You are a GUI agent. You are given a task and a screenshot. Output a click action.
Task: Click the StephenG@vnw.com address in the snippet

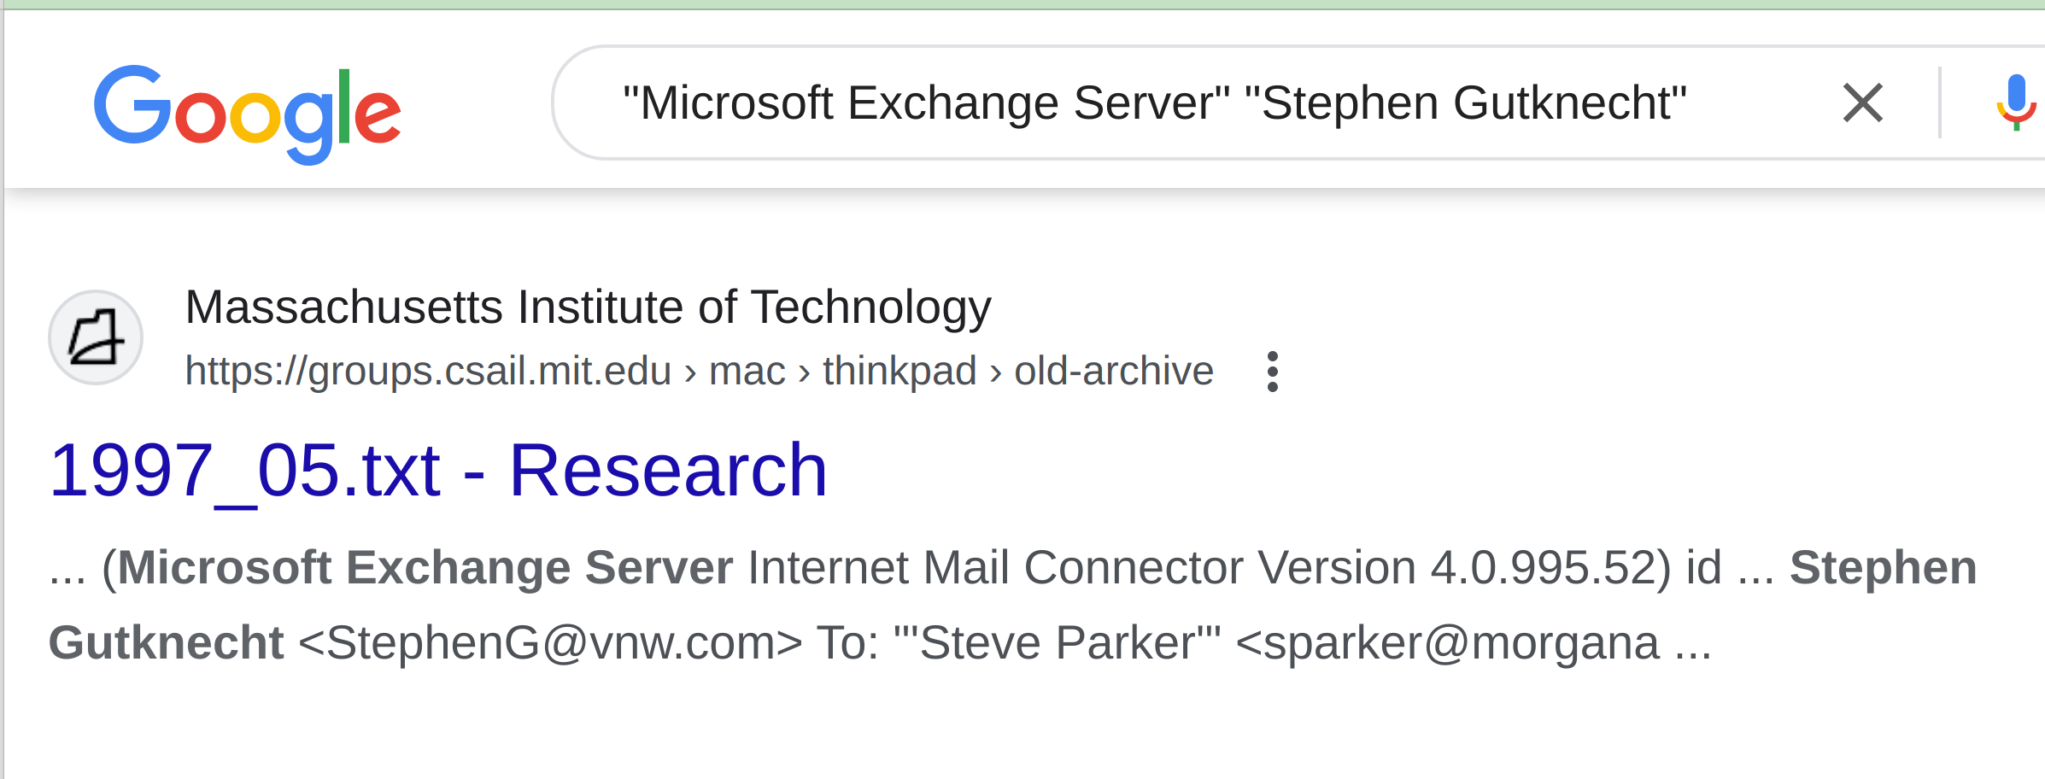pos(550,643)
